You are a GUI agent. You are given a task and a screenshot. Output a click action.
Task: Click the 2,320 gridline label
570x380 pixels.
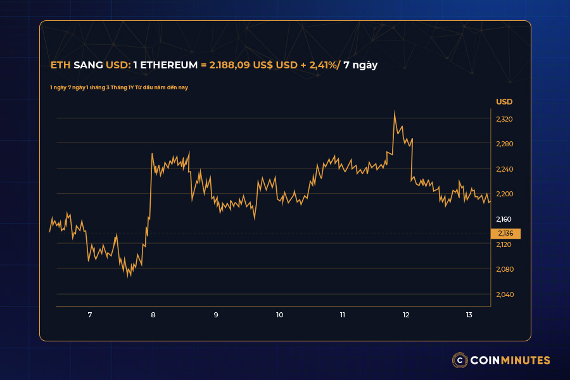pyautogui.click(x=503, y=118)
